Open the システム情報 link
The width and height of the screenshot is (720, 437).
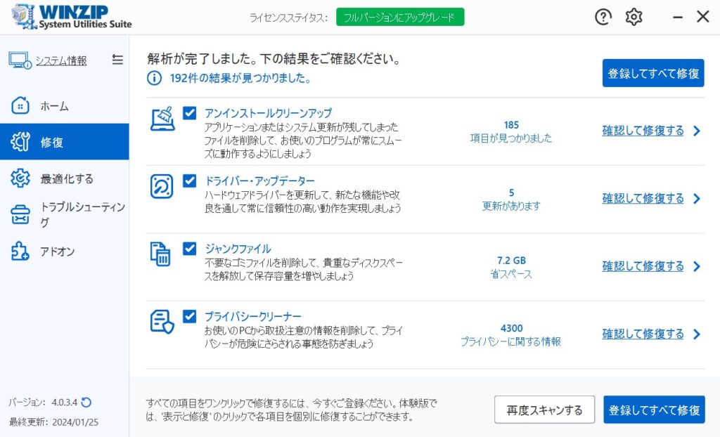61,60
